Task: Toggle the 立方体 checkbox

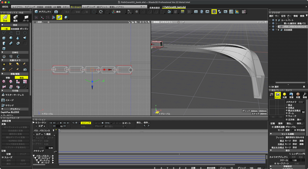Action: click(287, 120)
